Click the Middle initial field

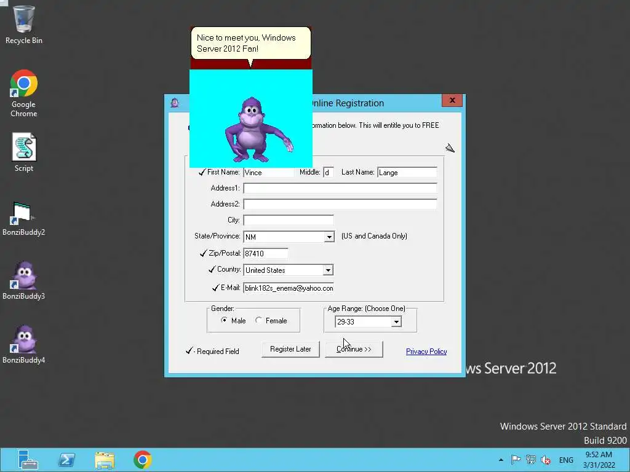[x=329, y=173]
